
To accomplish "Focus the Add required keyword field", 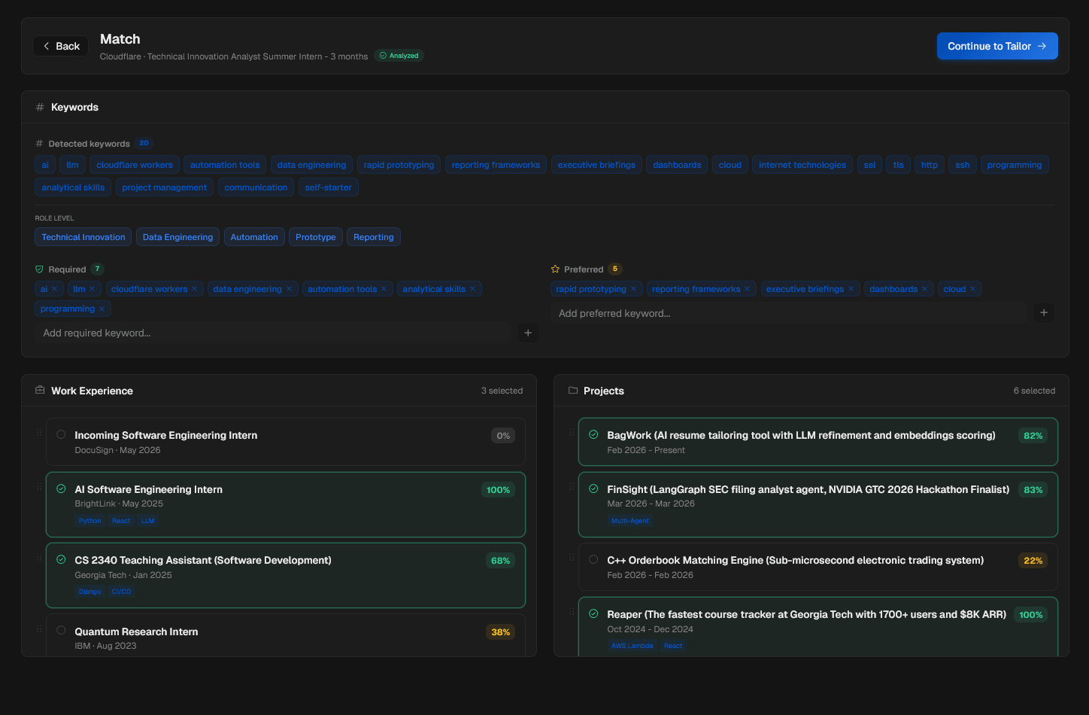I will point(273,333).
